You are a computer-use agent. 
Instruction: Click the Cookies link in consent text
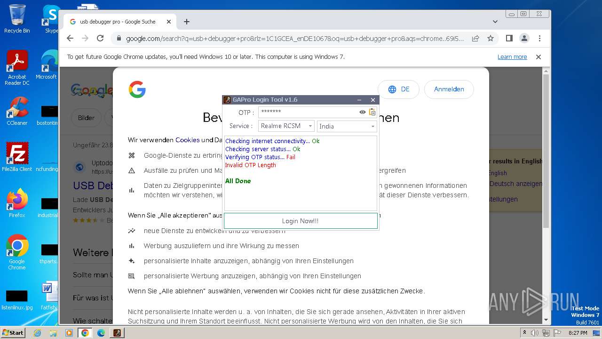[188, 140]
